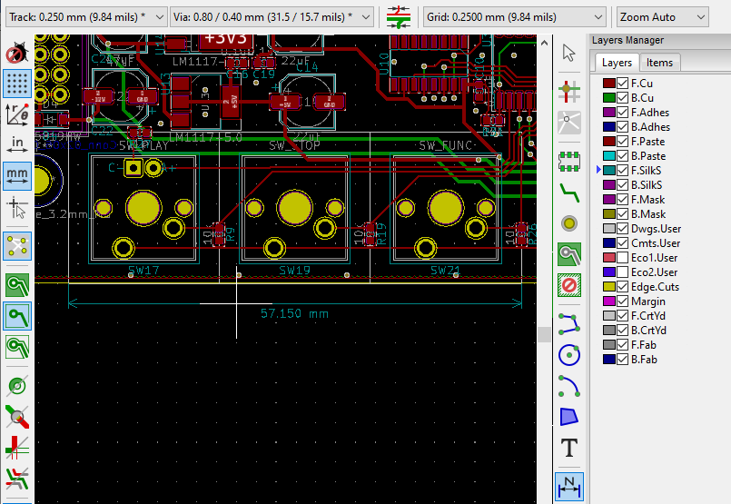Toggle F.Adhes layer visibility checkbox
Screen dimensions: 731x504
[622, 113]
